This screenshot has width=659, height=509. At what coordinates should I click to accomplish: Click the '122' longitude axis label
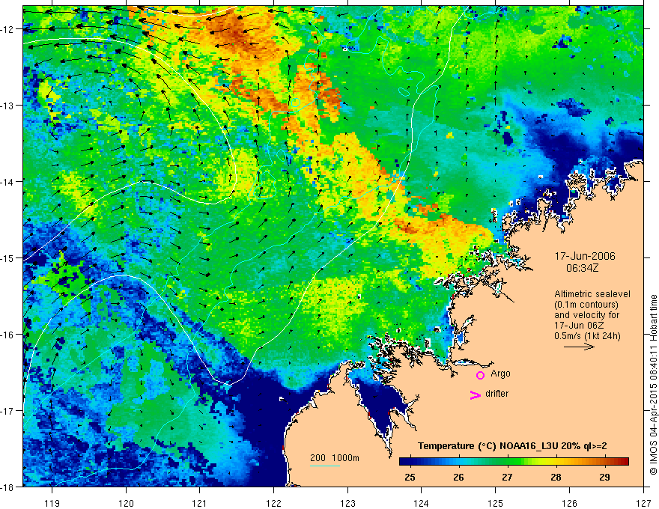pos(273,503)
